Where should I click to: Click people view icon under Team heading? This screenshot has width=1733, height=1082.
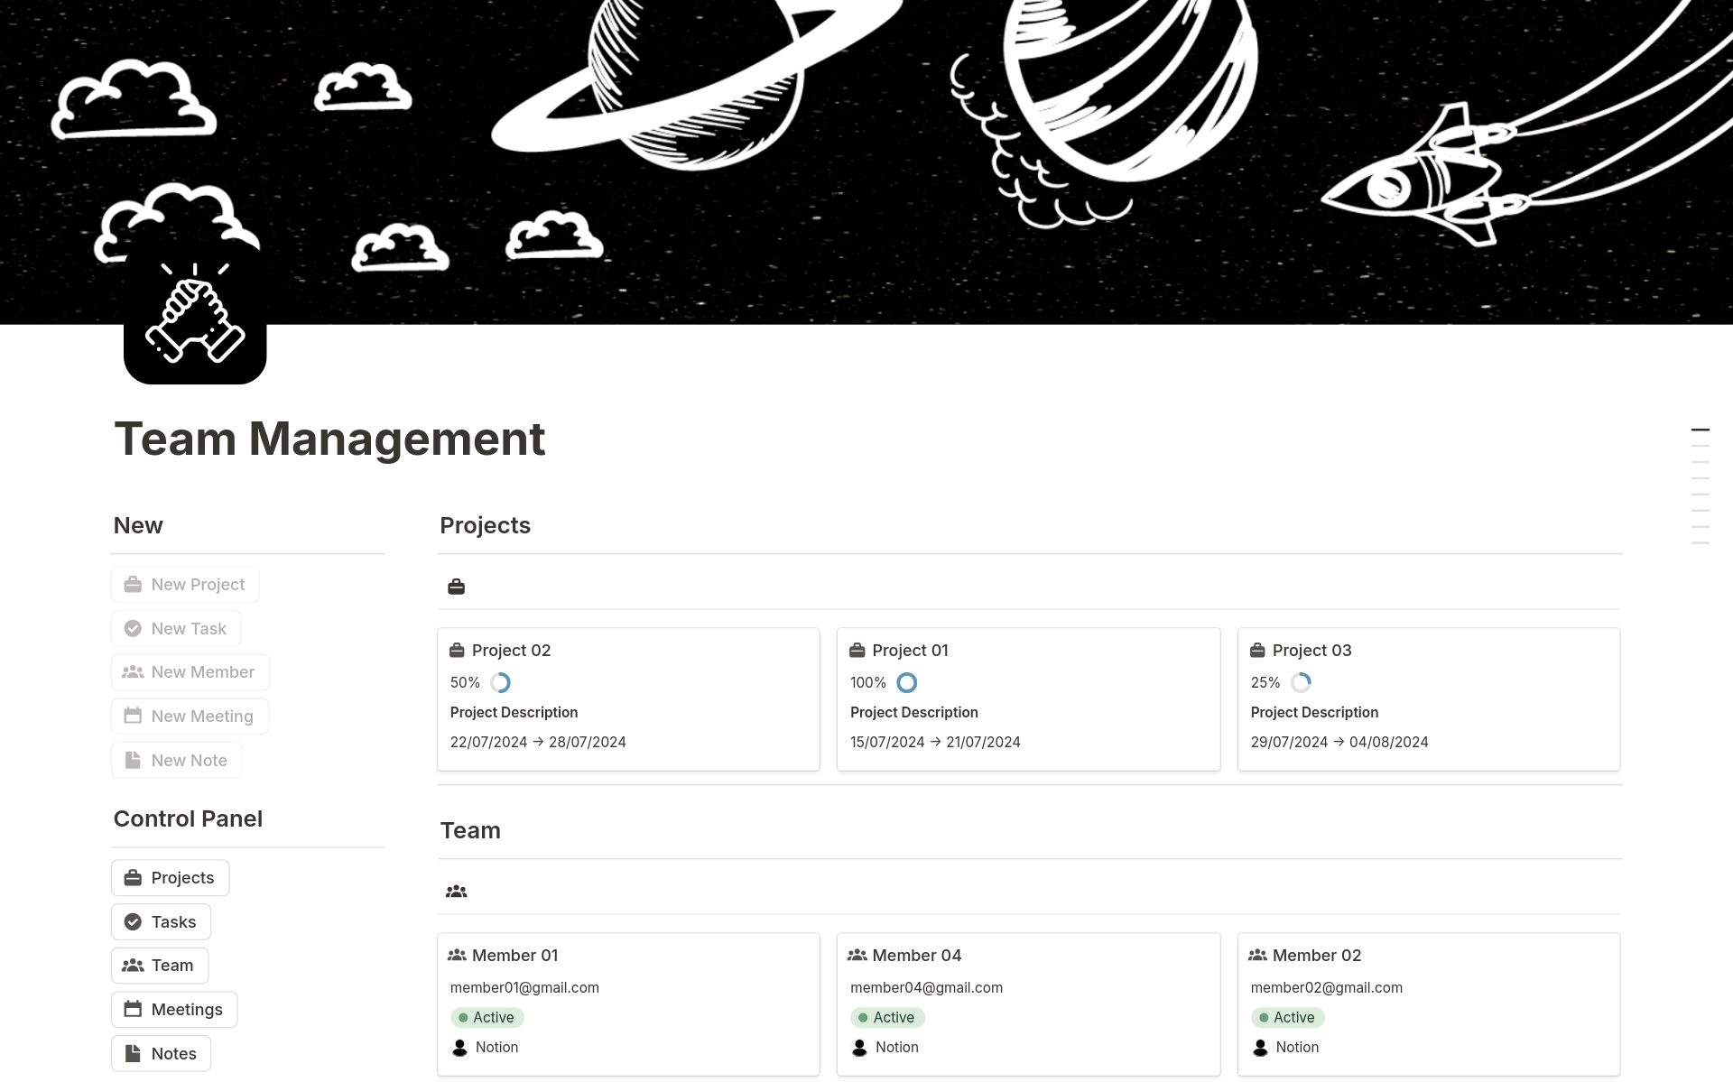point(456,892)
